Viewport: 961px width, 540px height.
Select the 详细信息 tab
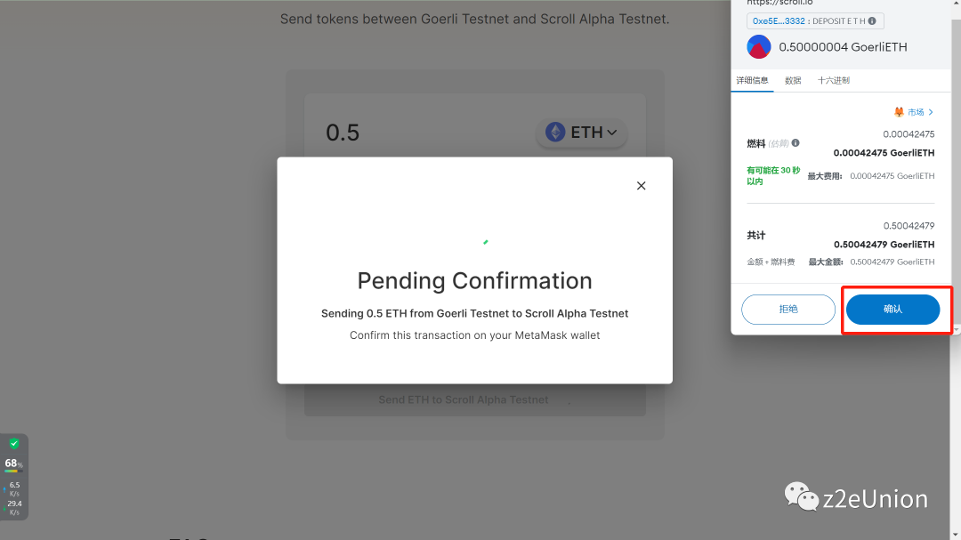(752, 81)
